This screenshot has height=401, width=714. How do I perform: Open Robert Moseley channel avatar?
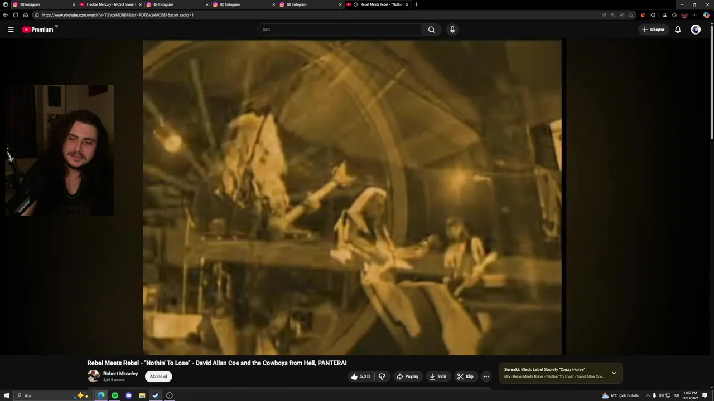[x=93, y=376]
